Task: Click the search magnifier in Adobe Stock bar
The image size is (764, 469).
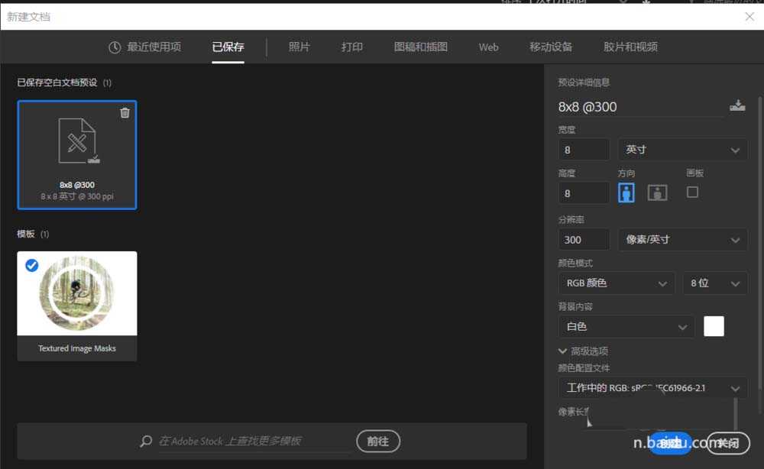Action: pyautogui.click(x=145, y=441)
